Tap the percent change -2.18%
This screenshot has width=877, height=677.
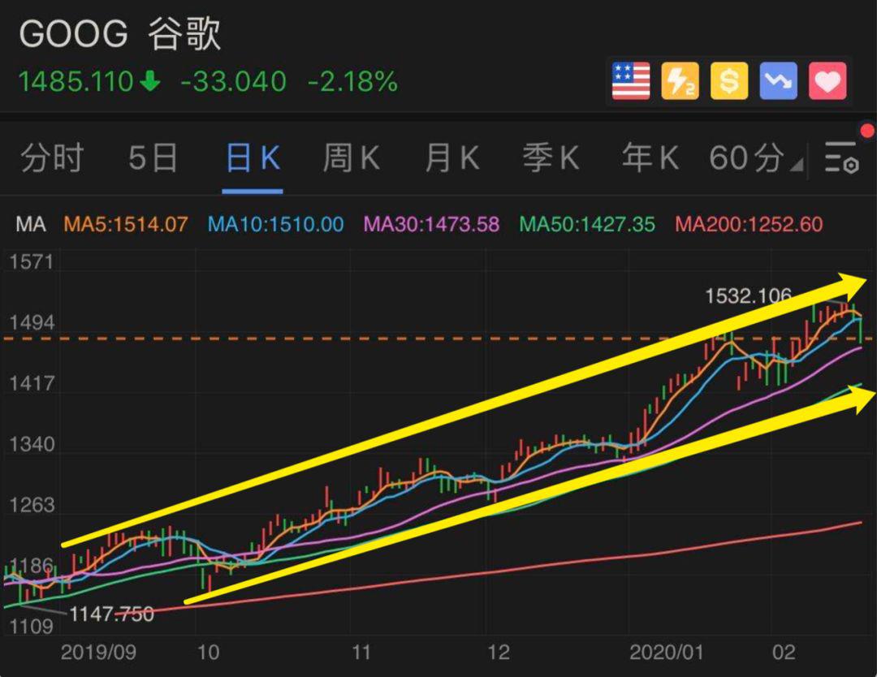point(353,82)
